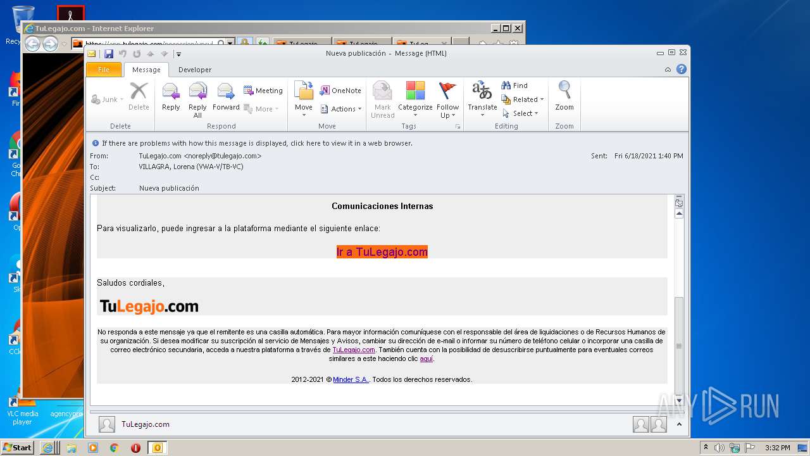Click the Outlook envelope icon in title bar
This screenshot has width=810, height=456.
click(92, 54)
